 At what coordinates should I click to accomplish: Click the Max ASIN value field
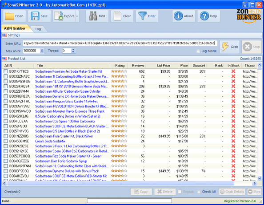pyautogui.click(x=32, y=51)
